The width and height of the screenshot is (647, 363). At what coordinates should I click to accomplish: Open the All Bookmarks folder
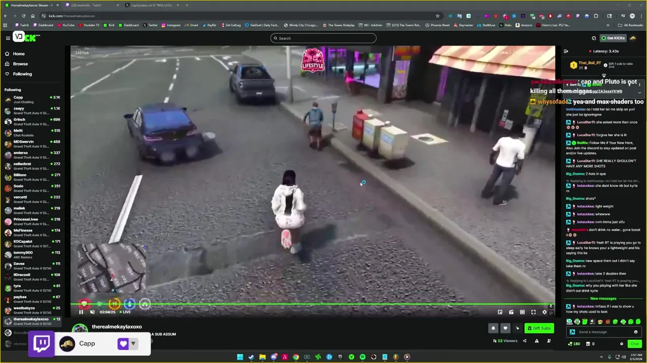[630, 25]
